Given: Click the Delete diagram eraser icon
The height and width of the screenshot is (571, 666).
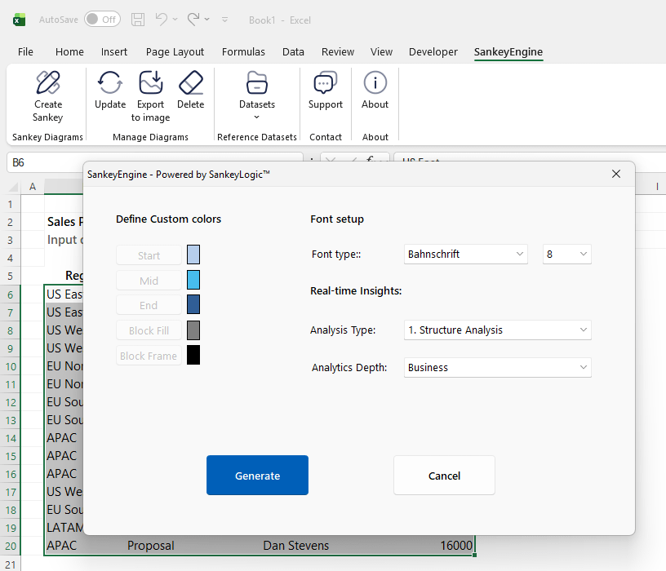Looking at the screenshot, I should pos(191,82).
